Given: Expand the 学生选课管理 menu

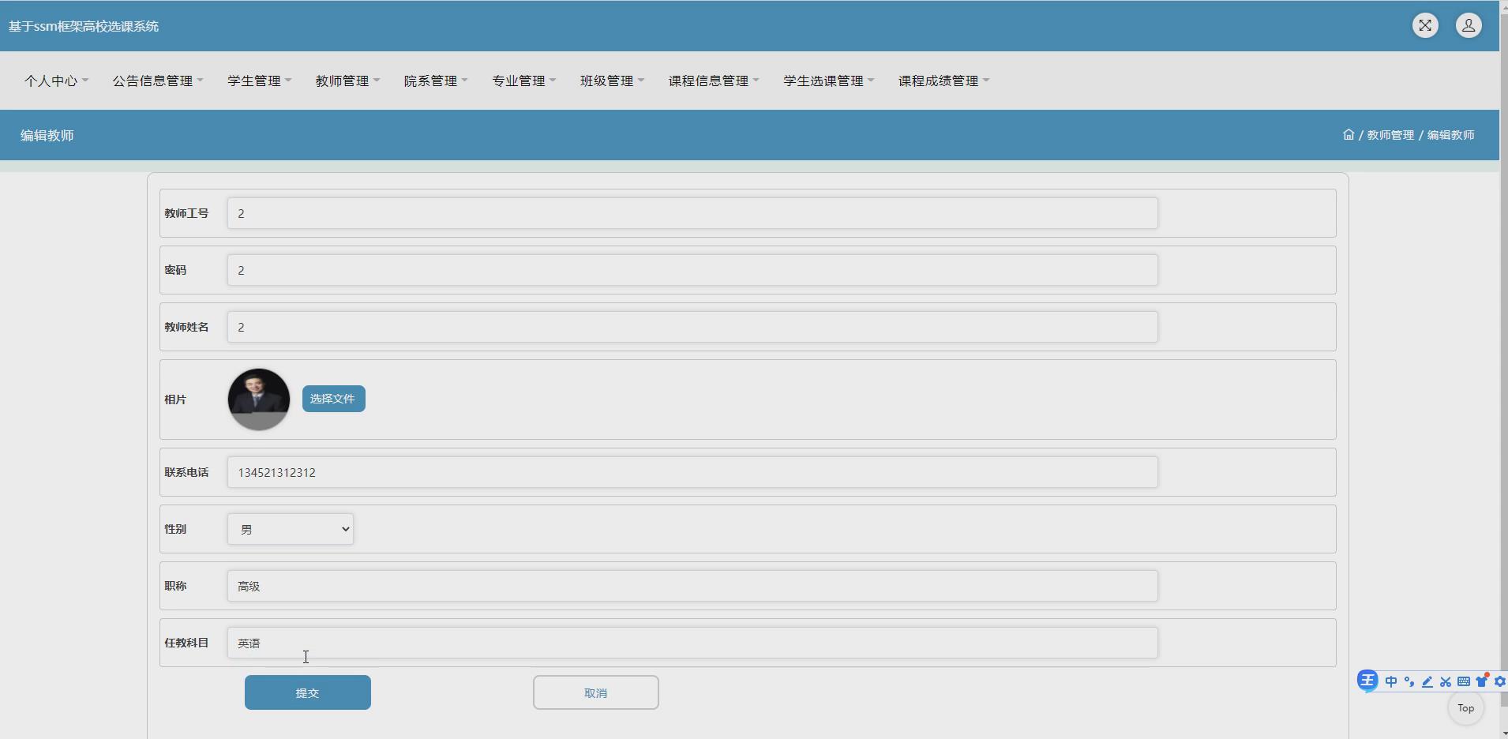Looking at the screenshot, I should pyautogui.click(x=829, y=81).
